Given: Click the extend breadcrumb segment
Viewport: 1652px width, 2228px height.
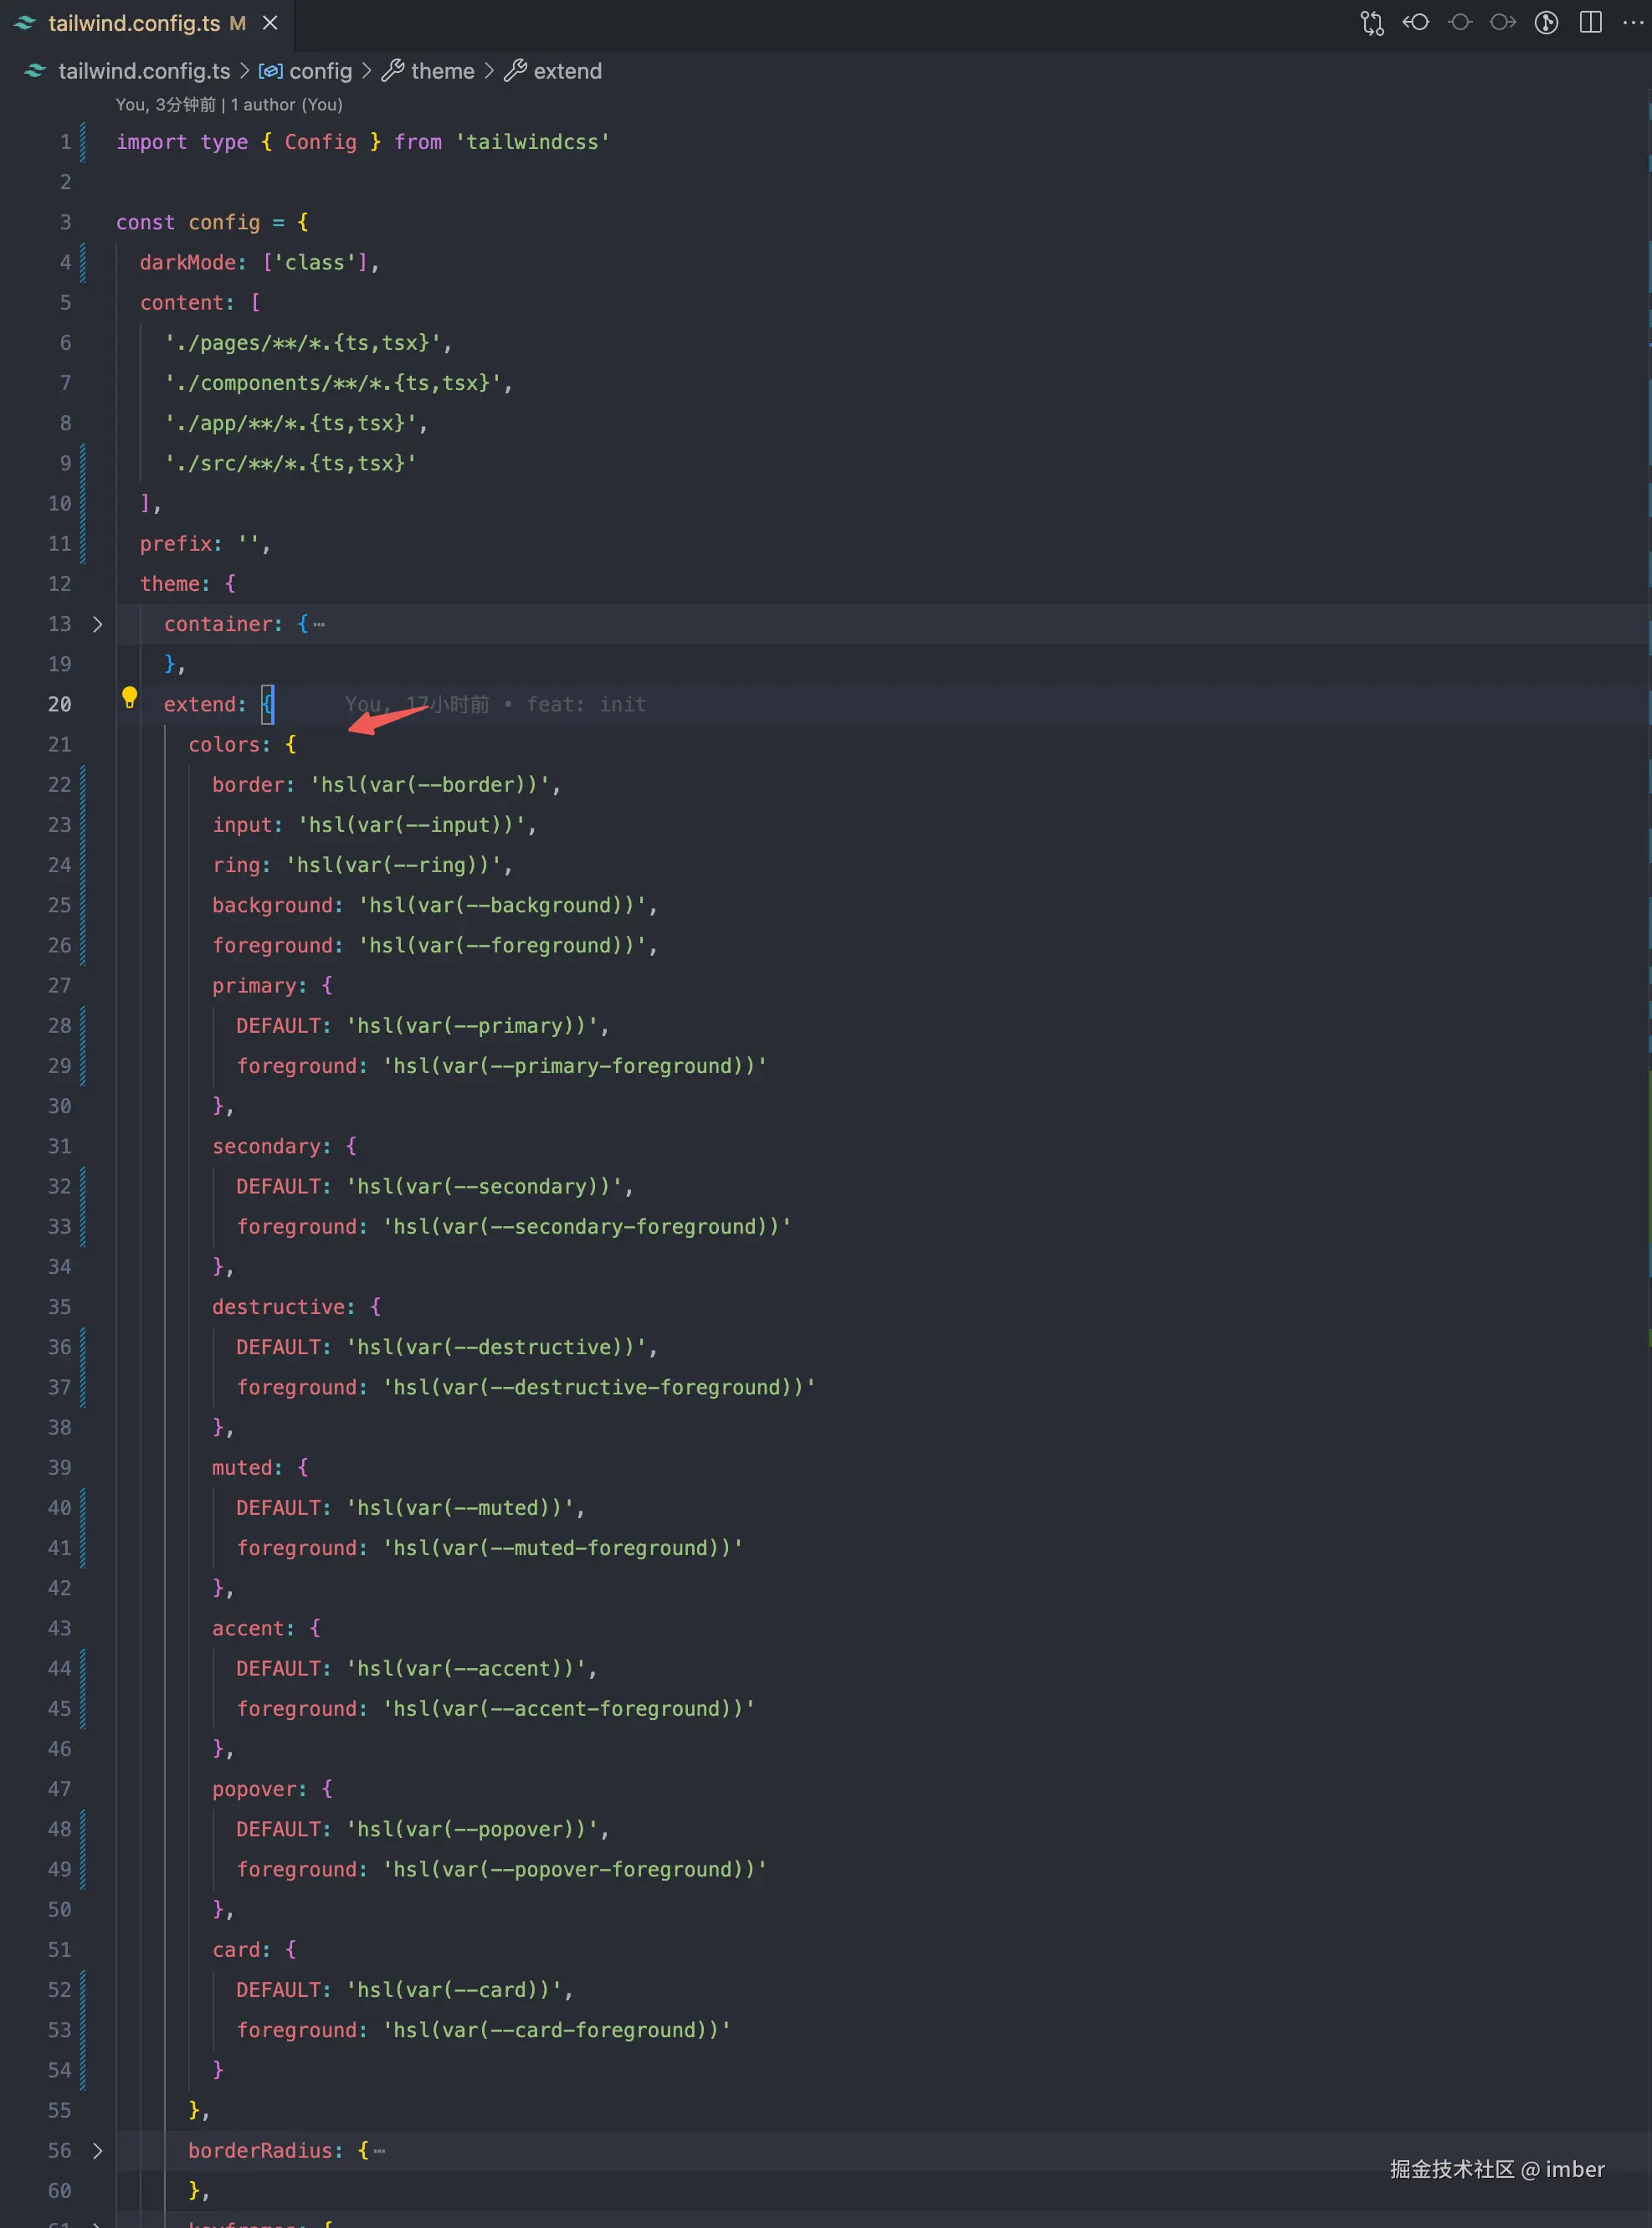Looking at the screenshot, I should 567,71.
